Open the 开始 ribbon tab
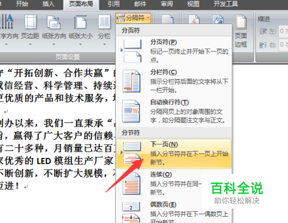288x223 pixels. 22,4
